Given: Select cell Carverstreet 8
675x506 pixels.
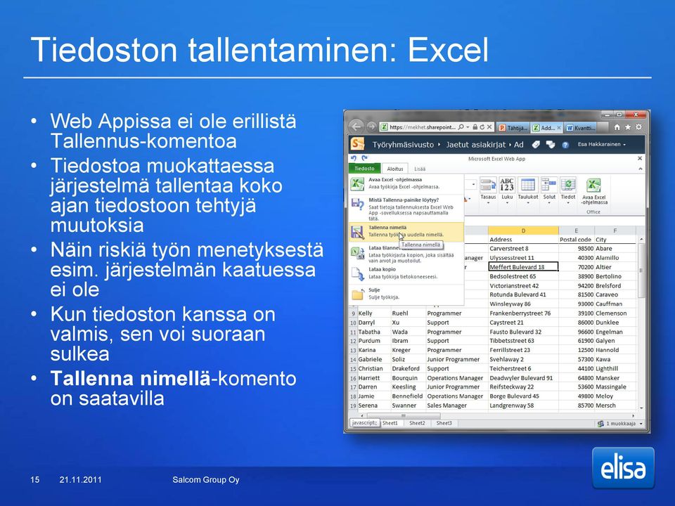Looking at the screenshot, I should pos(523,248).
